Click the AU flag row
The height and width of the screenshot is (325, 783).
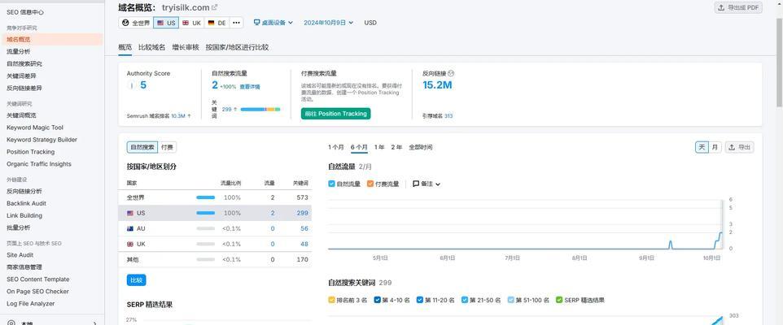pyautogui.click(x=215, y=228)
